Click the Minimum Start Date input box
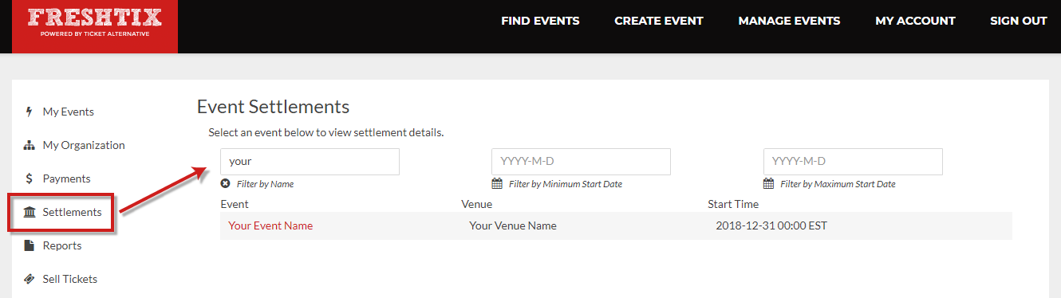Image resolution: width=1061 pixels, height=298 pixels. coord(581,161)
